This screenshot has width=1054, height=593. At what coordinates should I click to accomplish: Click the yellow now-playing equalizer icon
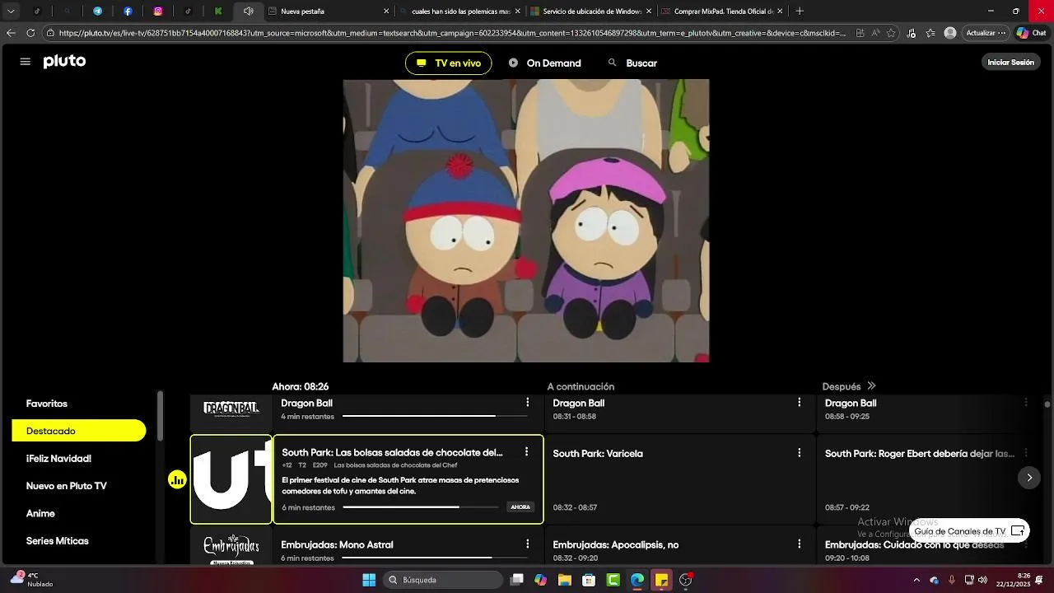pos(177,479)
